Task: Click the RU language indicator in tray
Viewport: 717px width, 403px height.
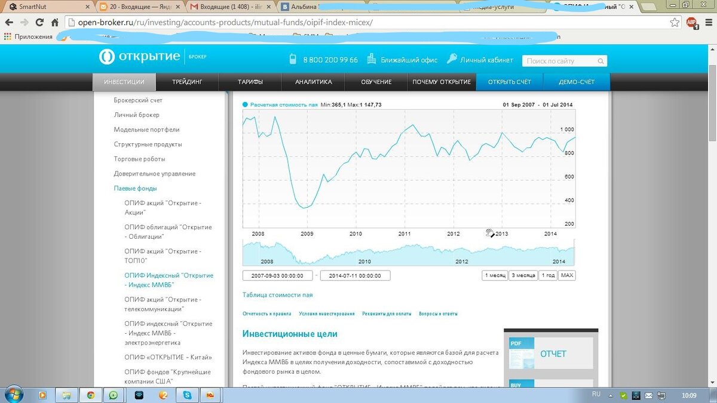Action: point(596,395)
